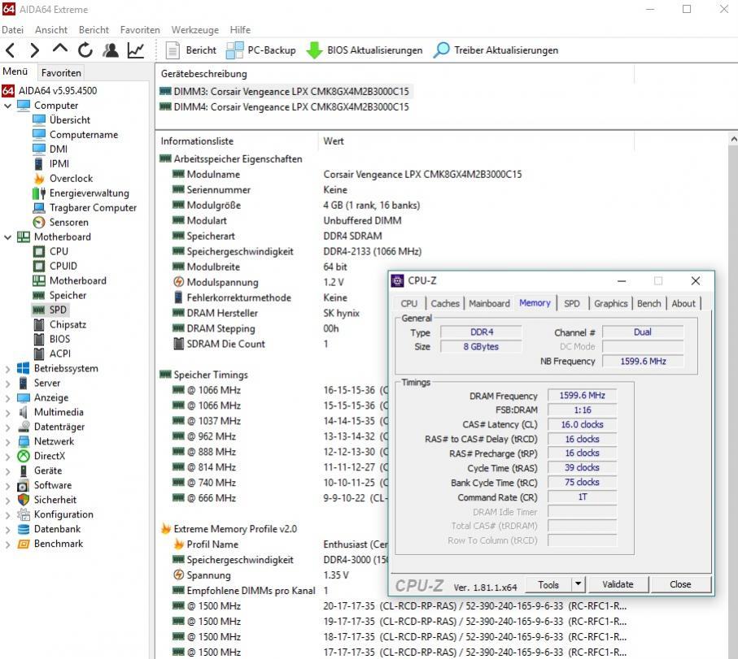Viewport: 738px width, 659px height.
Task: Open the Werkzeuge menu
Action: coord(194,29)
